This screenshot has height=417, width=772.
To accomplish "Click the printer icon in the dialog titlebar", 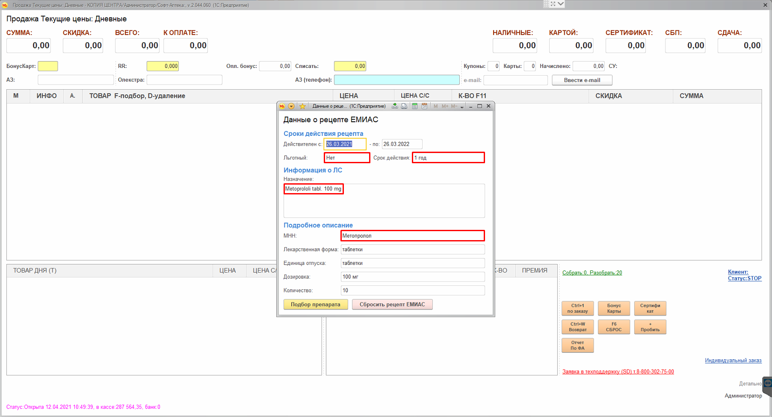I will tap(404, 106).
